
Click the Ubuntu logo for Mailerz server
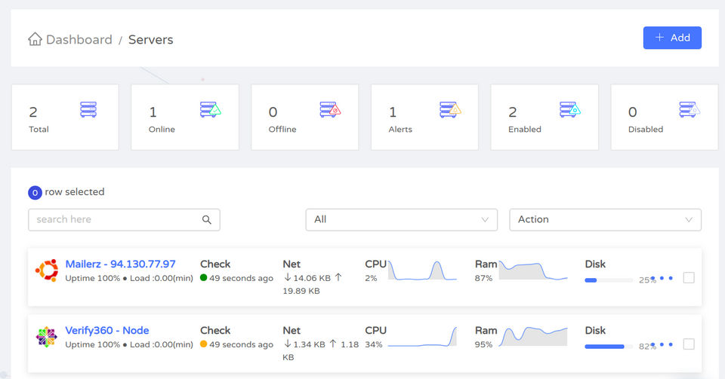point(47,270)
